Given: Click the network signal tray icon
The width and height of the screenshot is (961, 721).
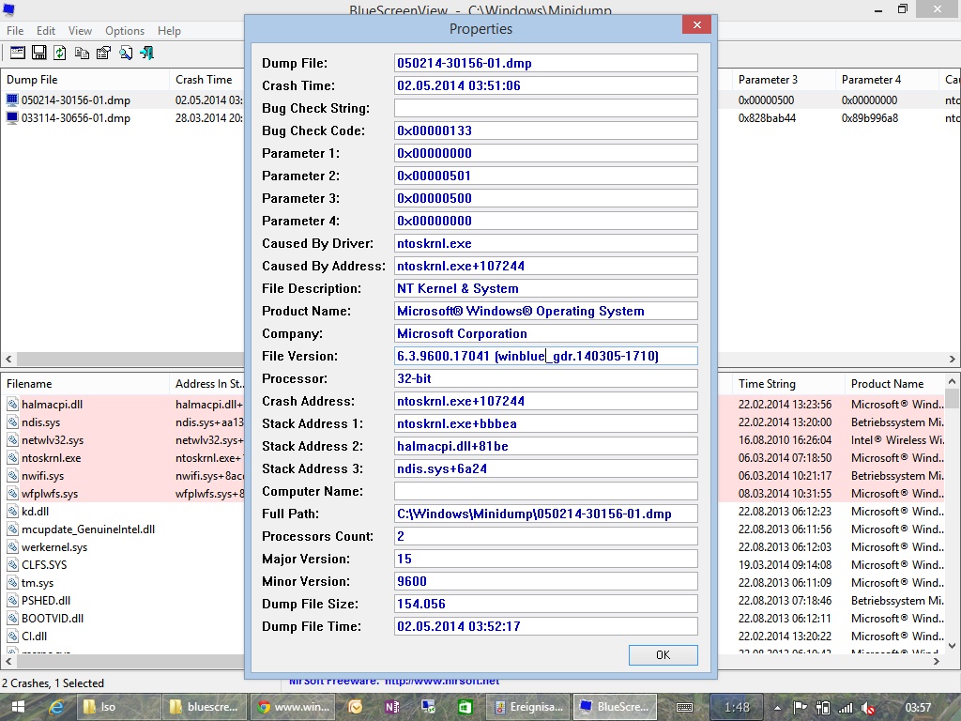Looking at the screenshot, I should (846, 708).
